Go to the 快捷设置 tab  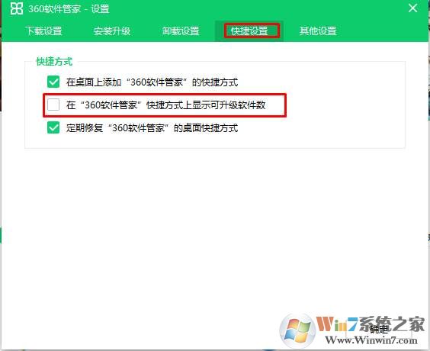pos(249,31)
